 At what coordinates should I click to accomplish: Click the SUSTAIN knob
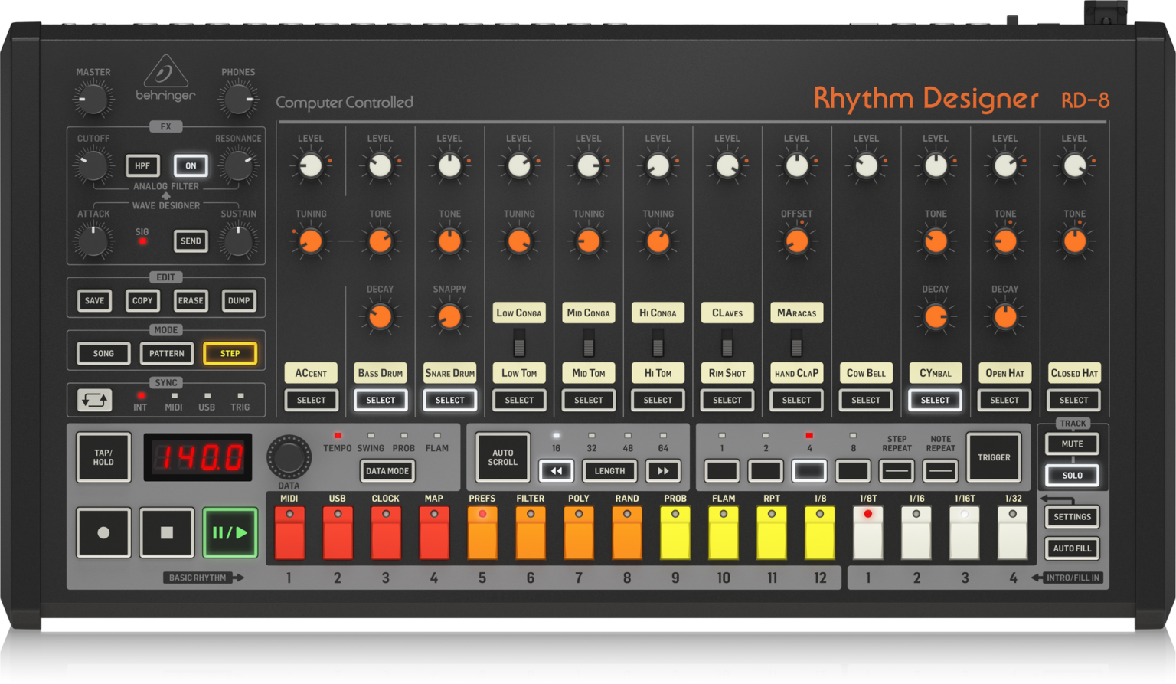click(x=238, y=241)
